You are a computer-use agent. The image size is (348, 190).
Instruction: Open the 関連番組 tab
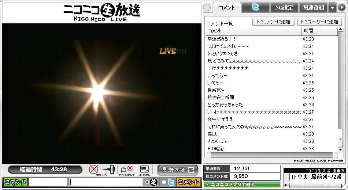pyautogui.click(x=313, y=8)
